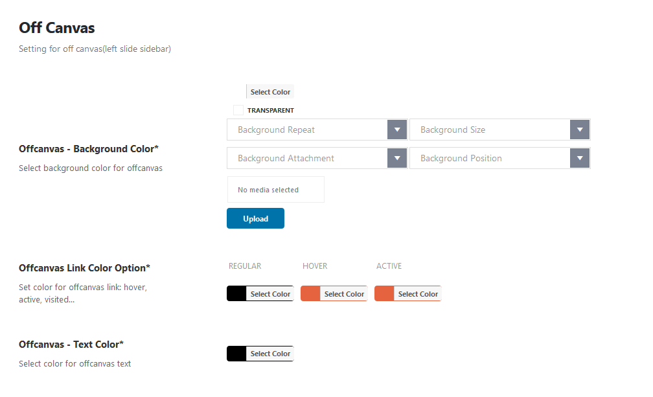Open the Background Size dropdown arrow

[x=579, y=130]
